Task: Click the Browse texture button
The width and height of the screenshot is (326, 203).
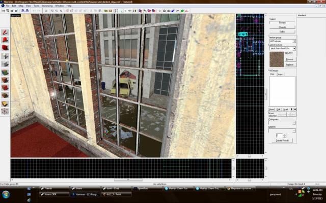Action: click(290, 59)
